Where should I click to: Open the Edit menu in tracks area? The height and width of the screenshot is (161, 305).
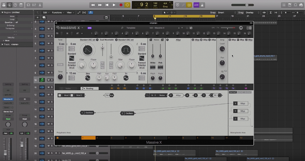click(x=46, y=12)
